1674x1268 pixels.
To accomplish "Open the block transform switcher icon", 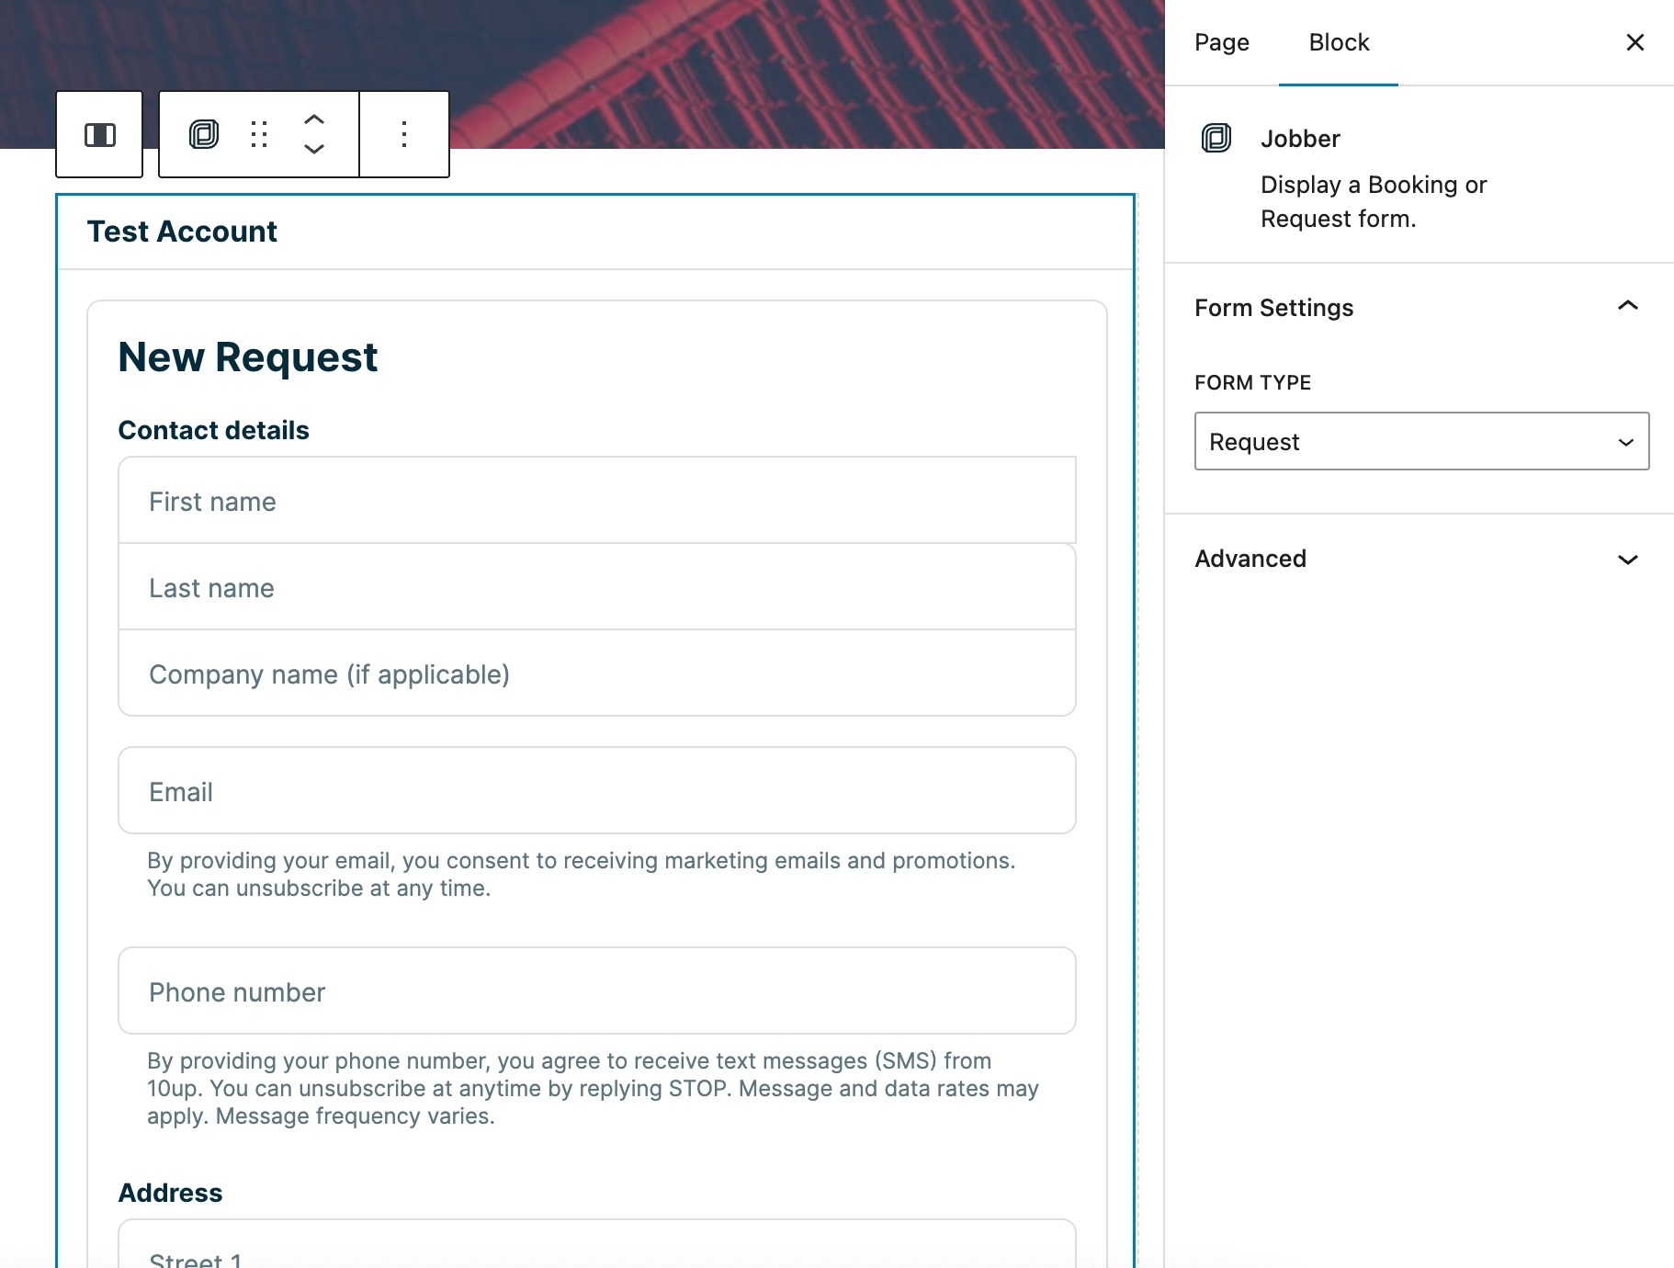I will (99, 134).
